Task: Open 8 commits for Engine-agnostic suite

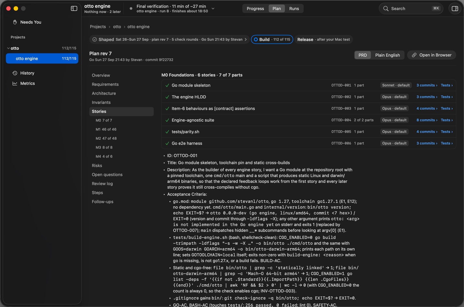Action: click(427, 120)
